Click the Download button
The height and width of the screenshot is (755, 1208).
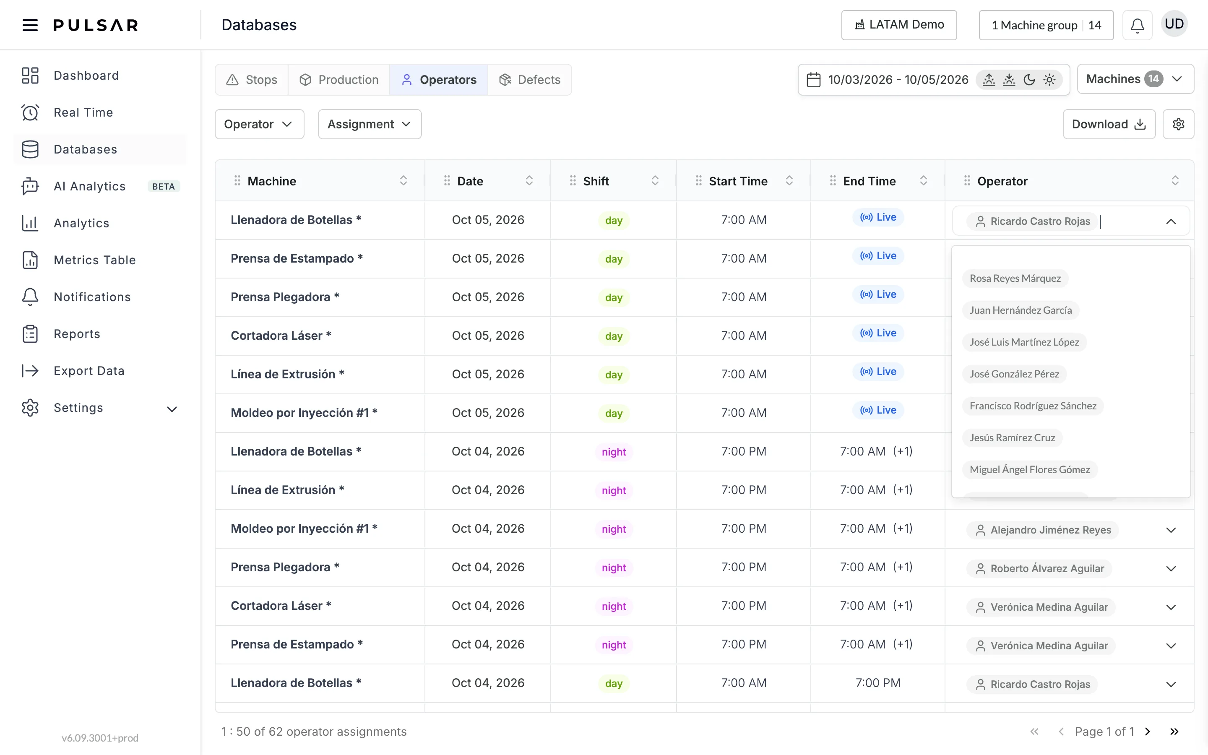tap(1109, 124)
